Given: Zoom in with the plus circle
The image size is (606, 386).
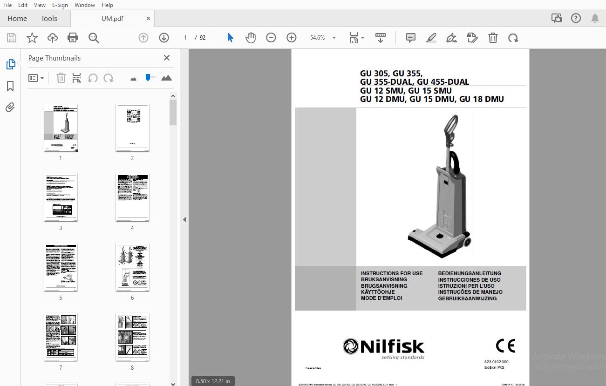Looking at the screenshot, I should point(292,38).
